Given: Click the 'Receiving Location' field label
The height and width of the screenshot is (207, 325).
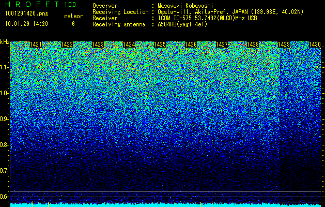Looking at the screenshot, I should pos(120,12).
